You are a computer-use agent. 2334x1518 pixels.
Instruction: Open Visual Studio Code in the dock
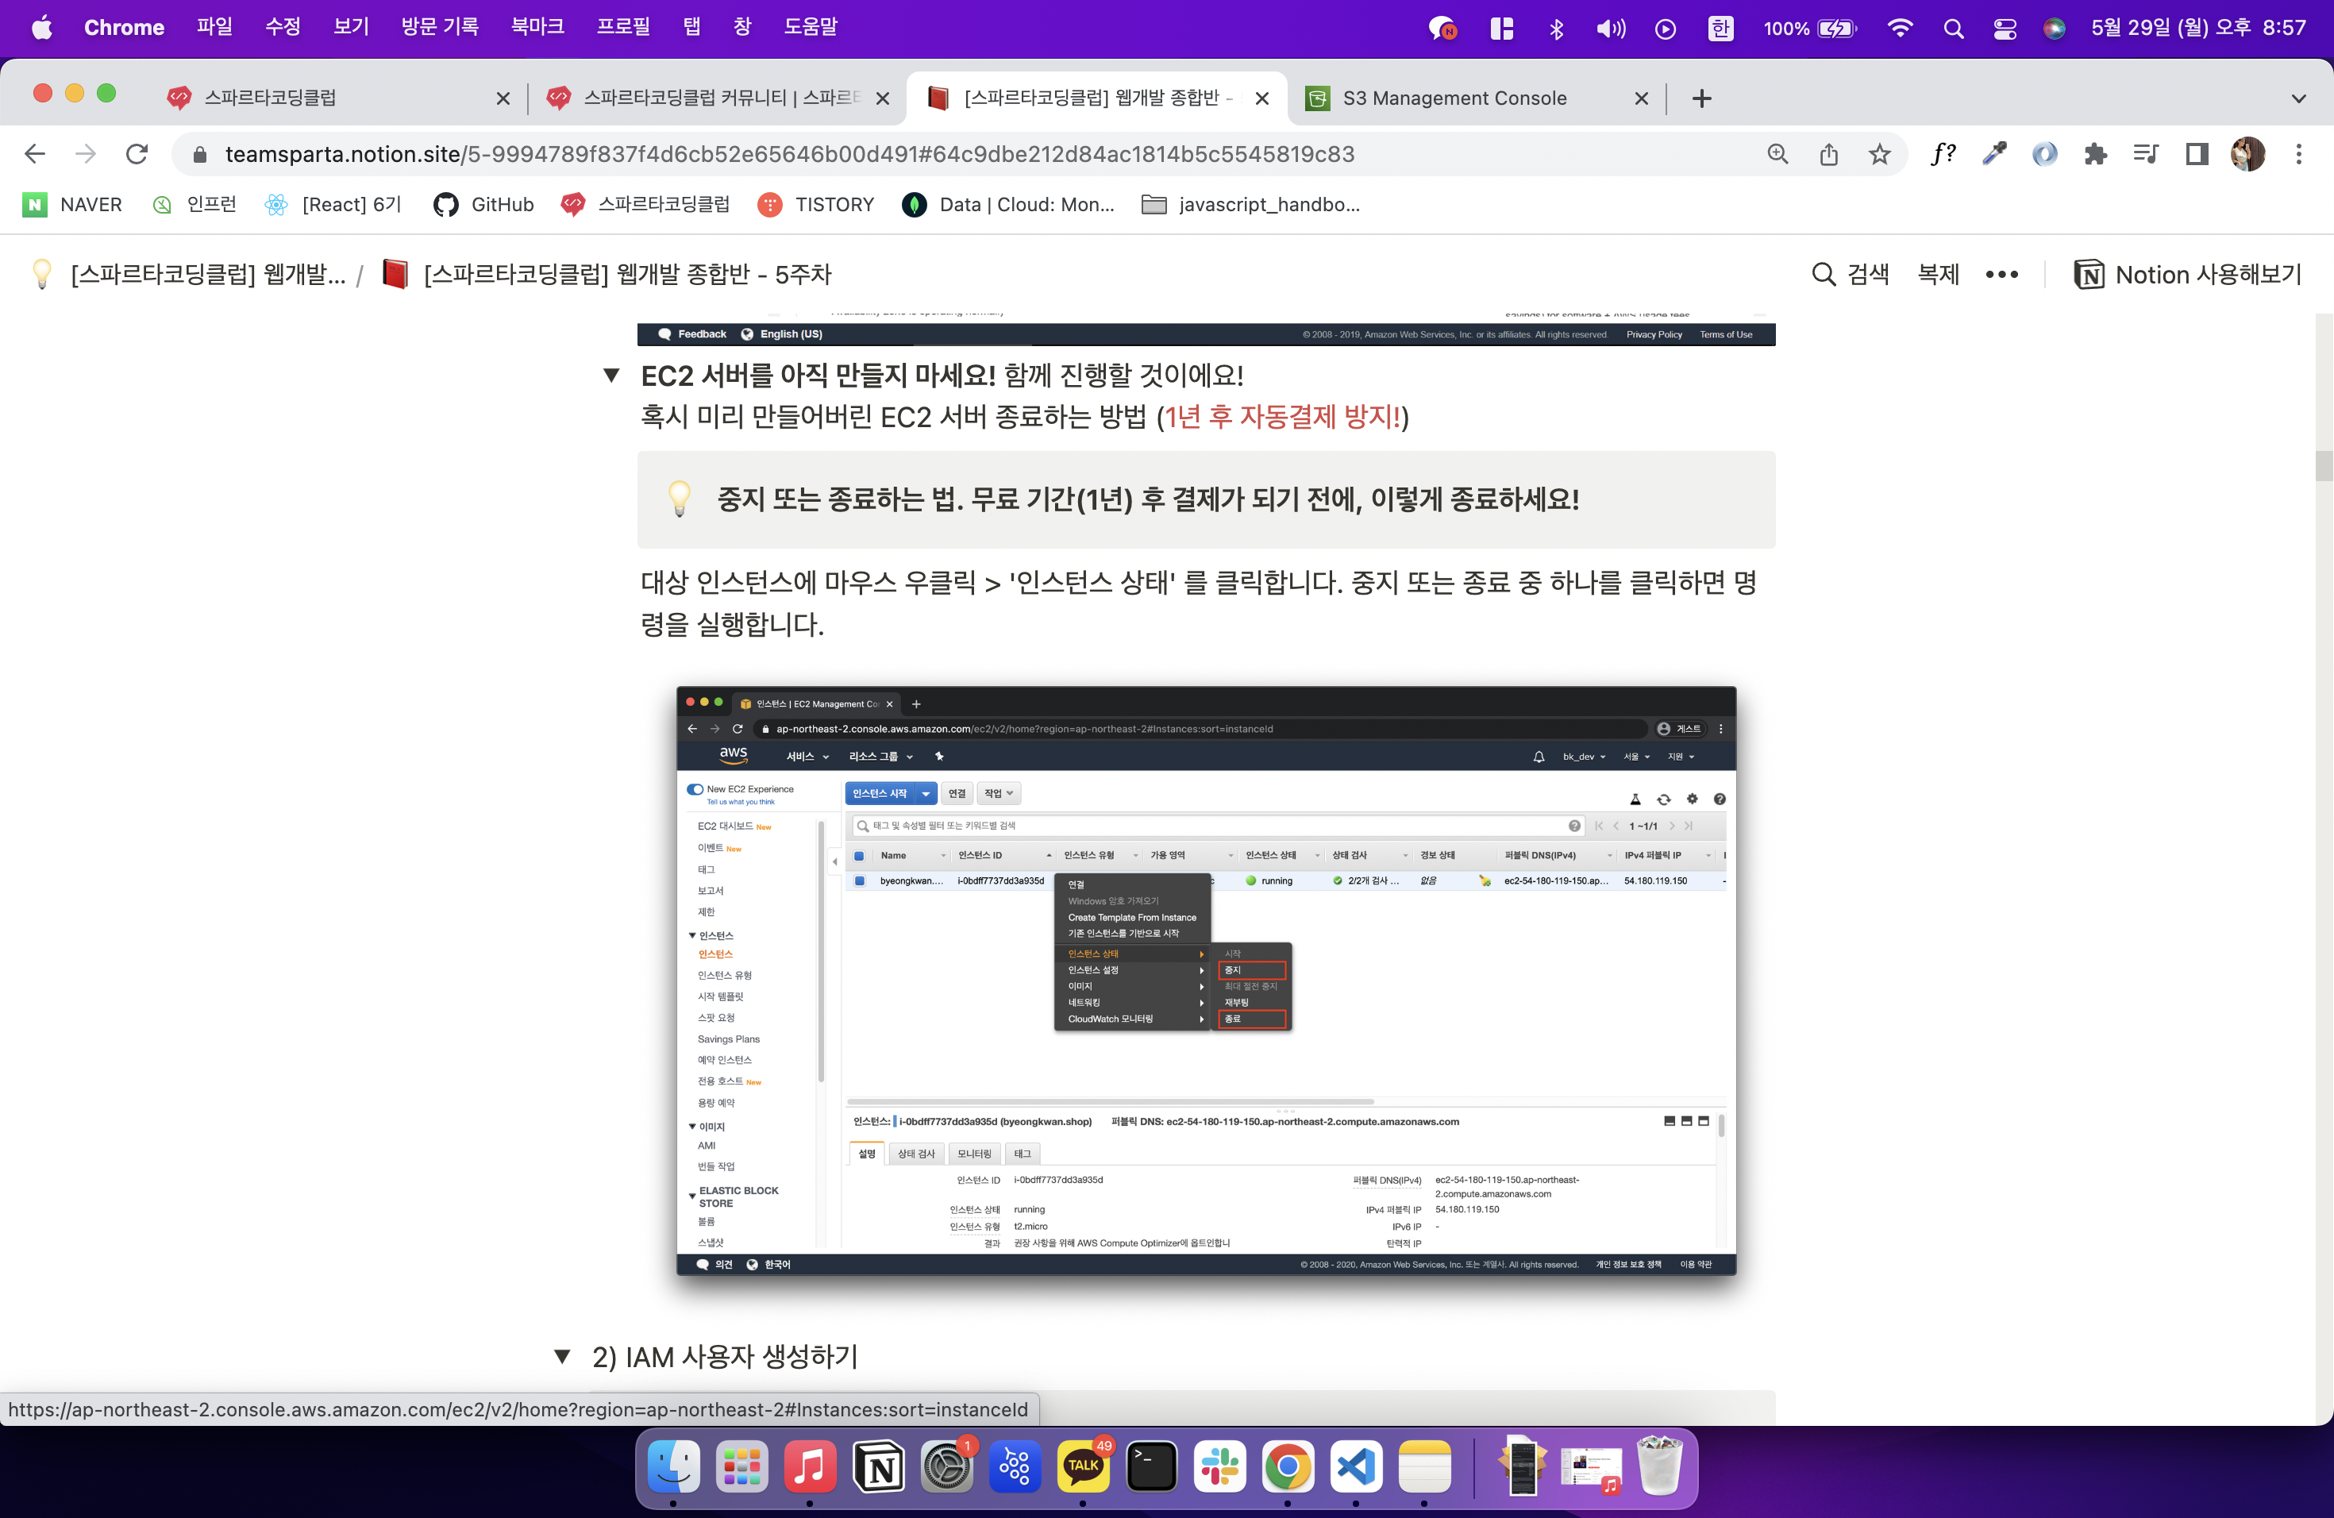click(x=1356, y=1466)
